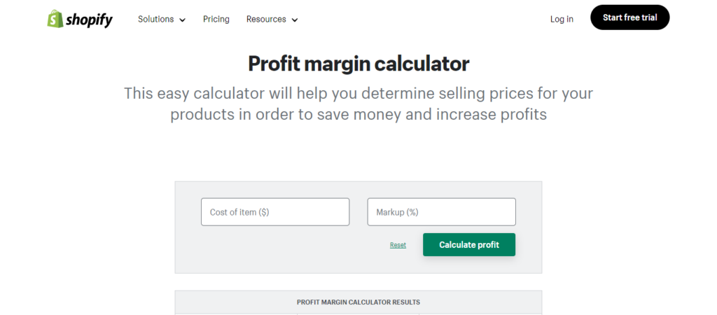Open the Resources menu
Image resolution: width=717 pixels, height=315 pixels.
click(x=266, y=19)
